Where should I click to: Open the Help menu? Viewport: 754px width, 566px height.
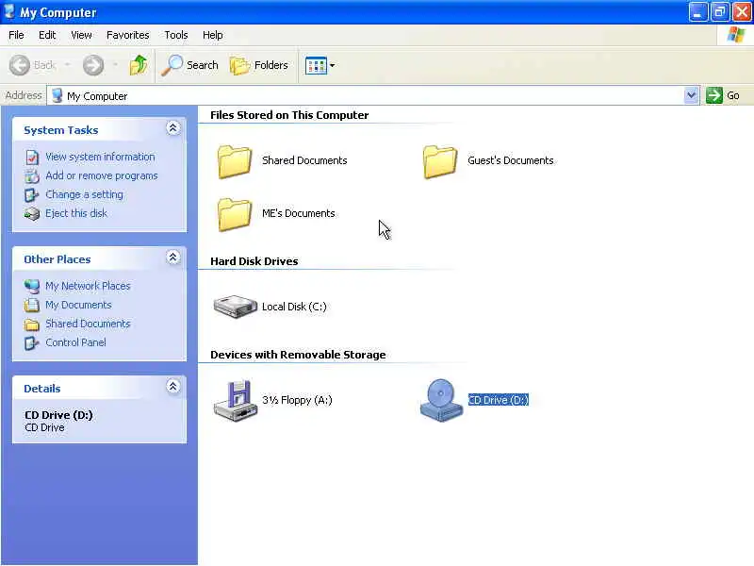[213, 35]
